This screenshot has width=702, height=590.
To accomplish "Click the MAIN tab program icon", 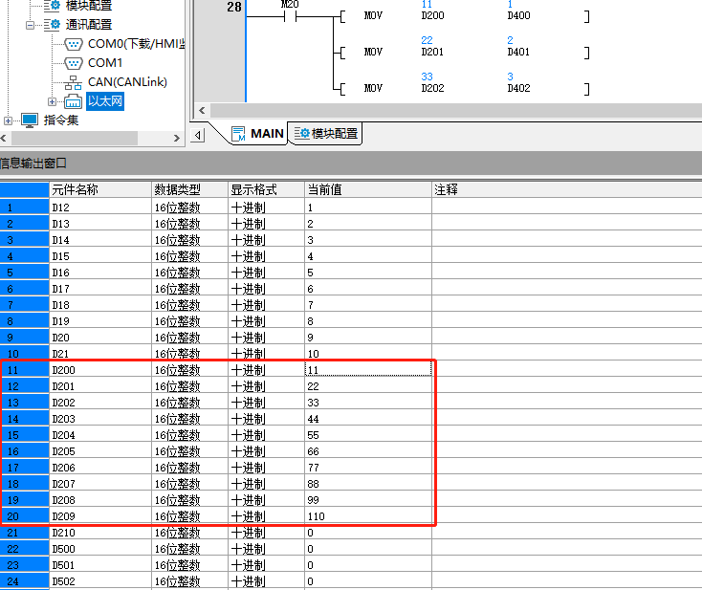I will [239, 134].
